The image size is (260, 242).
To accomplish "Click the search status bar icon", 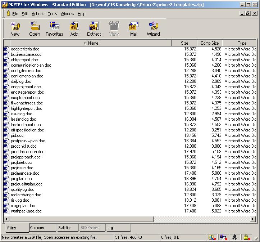I will coord(212,237).
